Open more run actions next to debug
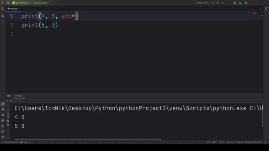Viewport: 269px width, 151px height. pyautogui.click(x=222, y=3)
